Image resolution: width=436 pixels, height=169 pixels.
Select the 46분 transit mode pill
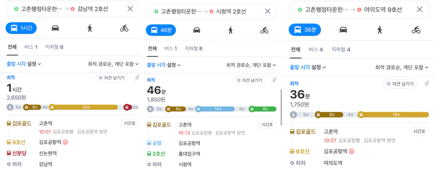pos(161,30)
